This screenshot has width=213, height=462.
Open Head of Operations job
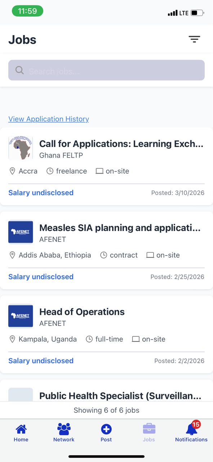point(82,312)
